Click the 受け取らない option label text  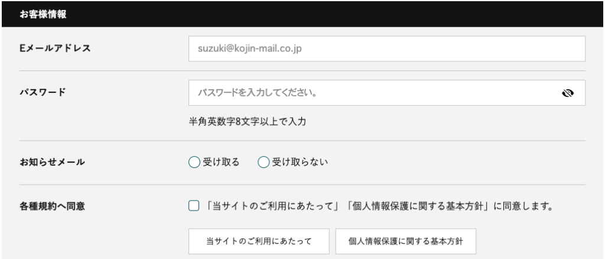tap(300, 162)
